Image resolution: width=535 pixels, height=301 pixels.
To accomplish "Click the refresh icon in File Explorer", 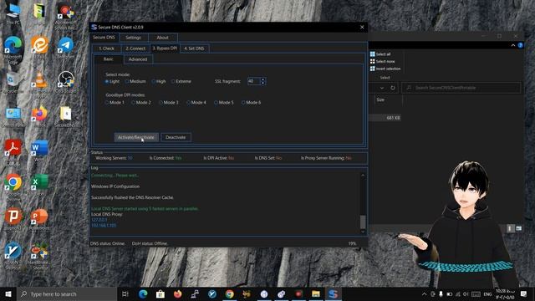I will [x=393, y=88].
